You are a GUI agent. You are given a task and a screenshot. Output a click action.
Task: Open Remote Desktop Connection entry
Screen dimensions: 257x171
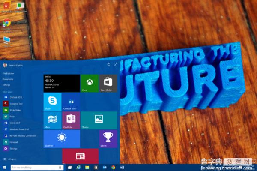point(20,136)
